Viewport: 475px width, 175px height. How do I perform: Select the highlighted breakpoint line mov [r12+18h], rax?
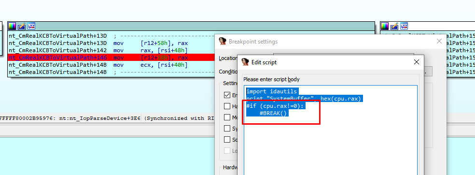tap(111, 58)
